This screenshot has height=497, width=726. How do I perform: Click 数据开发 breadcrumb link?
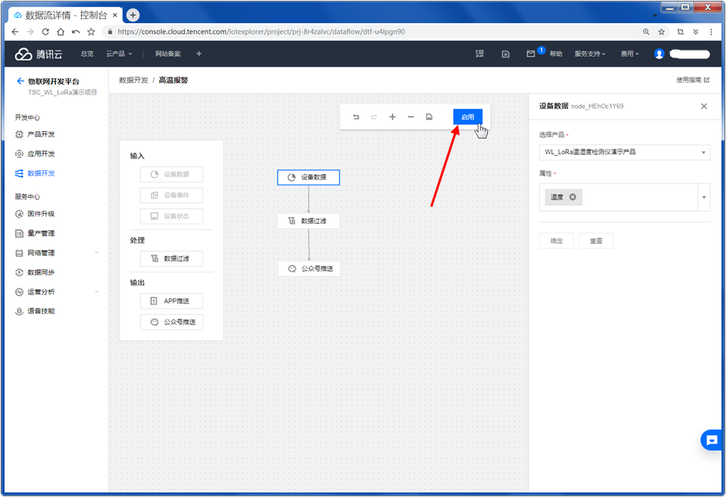[x=133, y=80]
